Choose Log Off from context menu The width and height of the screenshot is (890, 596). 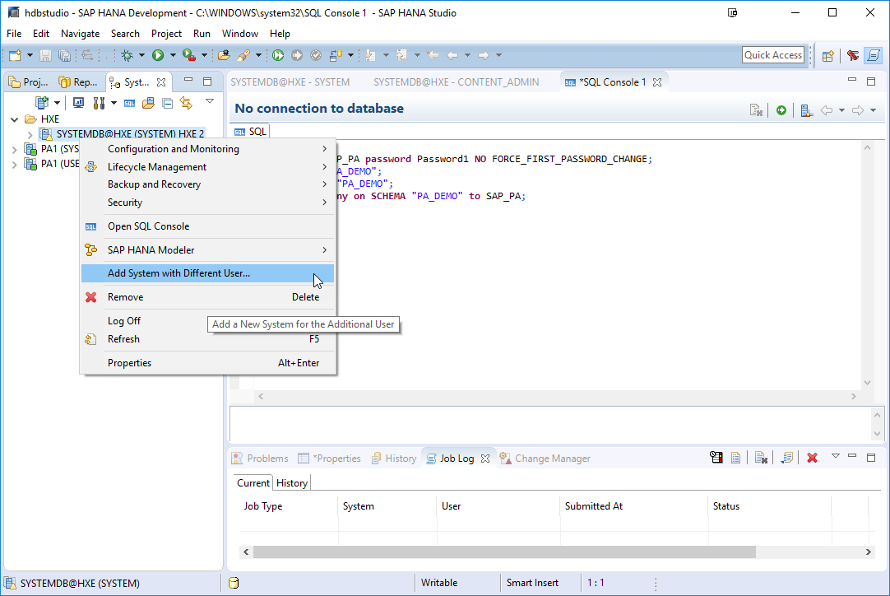pos(208,321)
